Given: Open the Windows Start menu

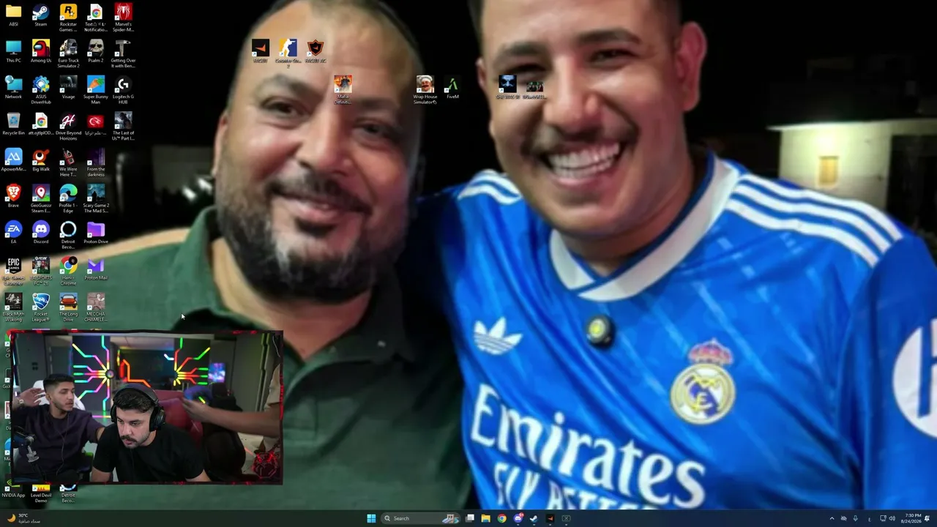Looking at the screenshot, I should [371, 518].
